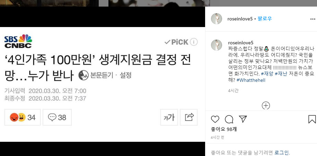Click the article share arrow icon
The height and width of the screenshot is (156, 317).
[188, 118]
